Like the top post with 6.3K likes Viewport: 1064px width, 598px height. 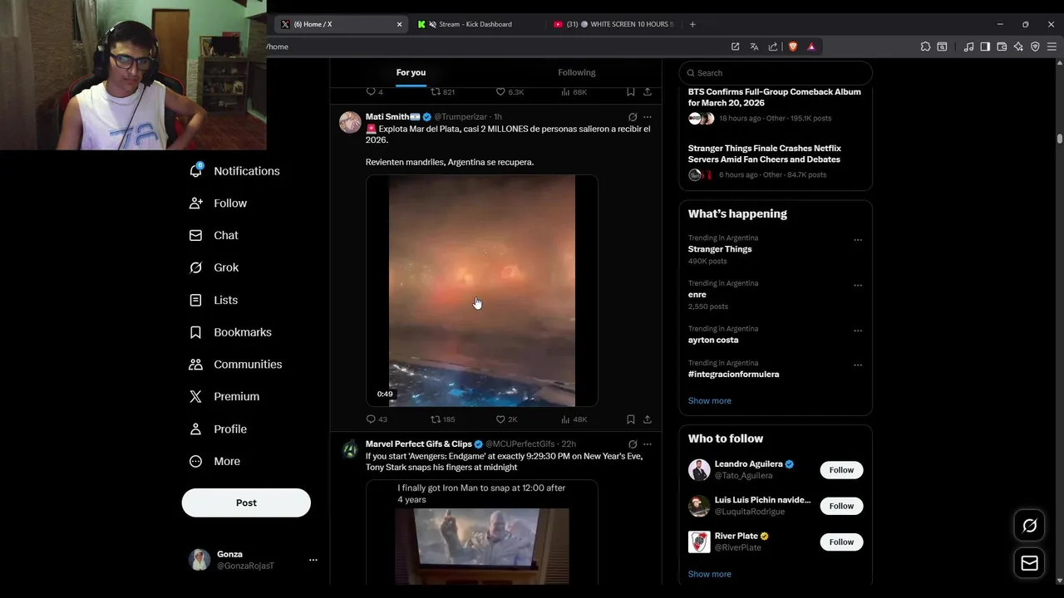click(x=510, y=92)
